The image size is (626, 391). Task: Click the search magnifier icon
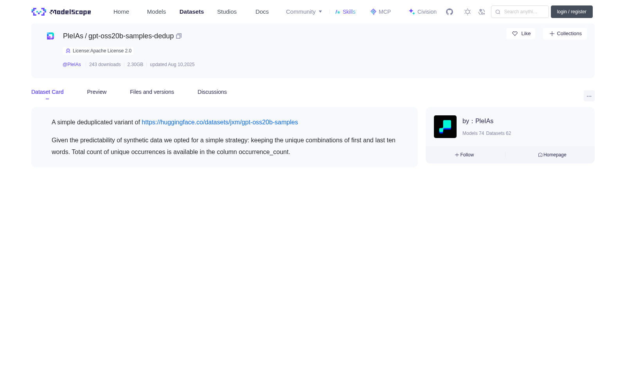point(498,12)
